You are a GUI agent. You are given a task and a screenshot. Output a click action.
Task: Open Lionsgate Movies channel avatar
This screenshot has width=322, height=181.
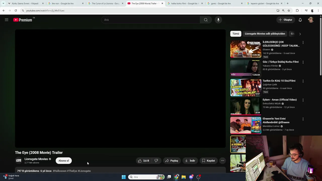click(x=19, y=160)
